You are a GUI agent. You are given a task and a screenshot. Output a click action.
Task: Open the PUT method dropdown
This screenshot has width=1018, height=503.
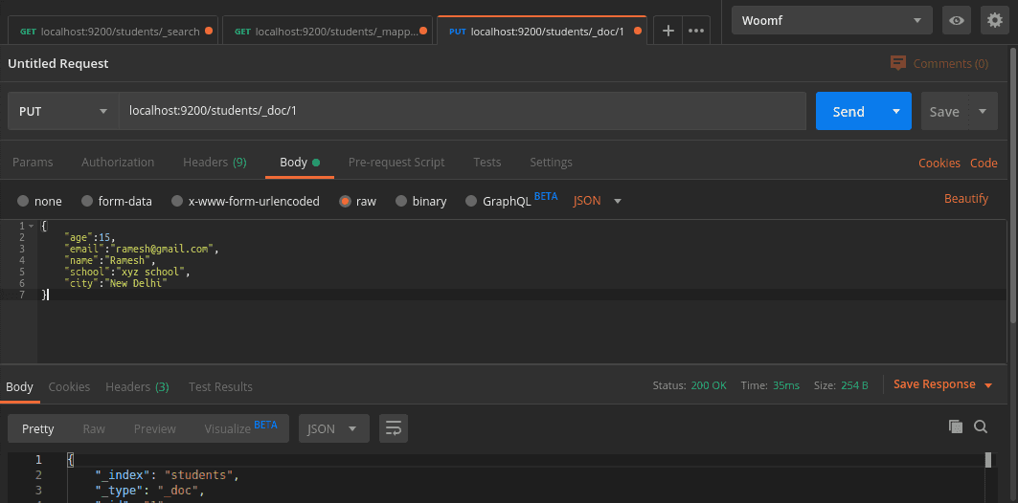pyautogui.click(x=62, y=111)
